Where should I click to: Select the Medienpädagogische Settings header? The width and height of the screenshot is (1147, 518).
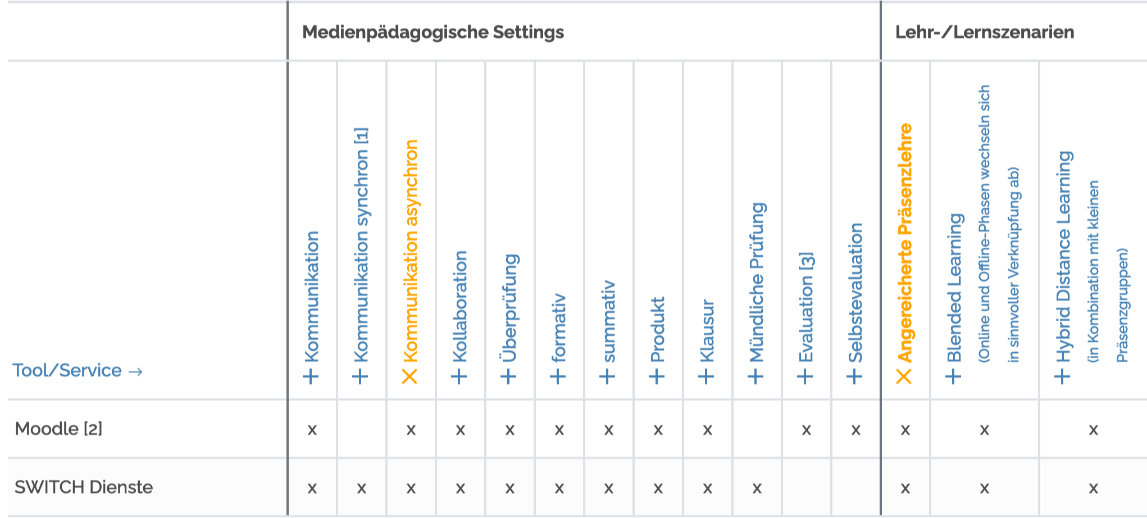(433, 32)
